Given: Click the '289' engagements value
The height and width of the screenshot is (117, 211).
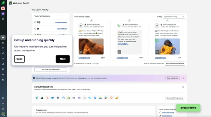Looking at the screenshot, I should click(x=103, y=58).
